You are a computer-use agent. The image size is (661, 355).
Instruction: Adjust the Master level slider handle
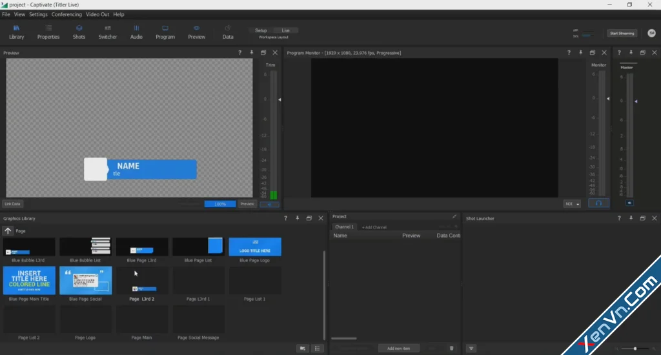tap(636, 101)
